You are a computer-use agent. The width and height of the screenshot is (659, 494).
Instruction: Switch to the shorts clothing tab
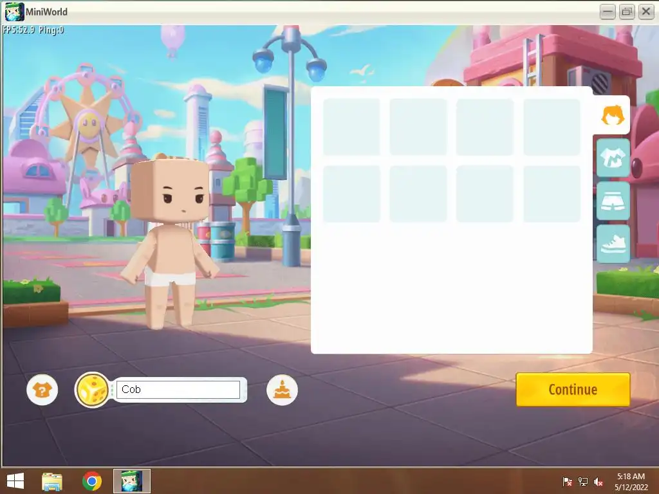613,201
